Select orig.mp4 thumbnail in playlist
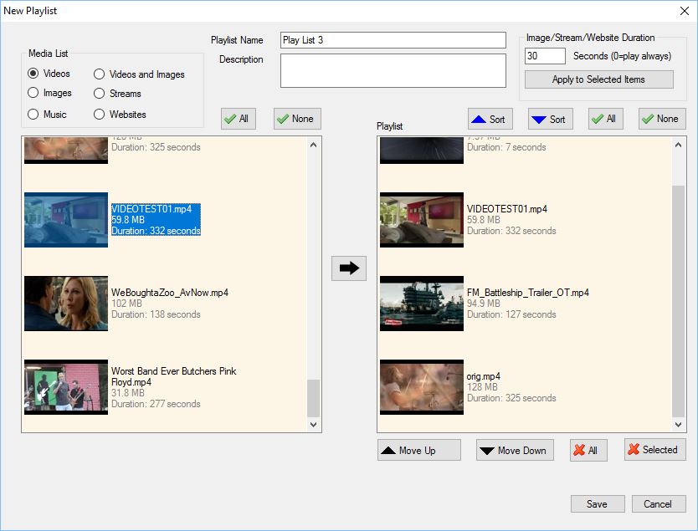This screenshot has height=531, width=698. click(x=422, y=387)
